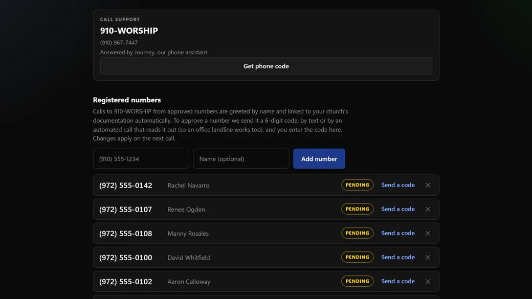
Task: Focus the phone number input field
Action: [141, 158]
